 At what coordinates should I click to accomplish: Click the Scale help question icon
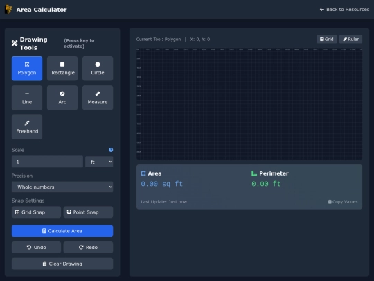pos(111,150)
